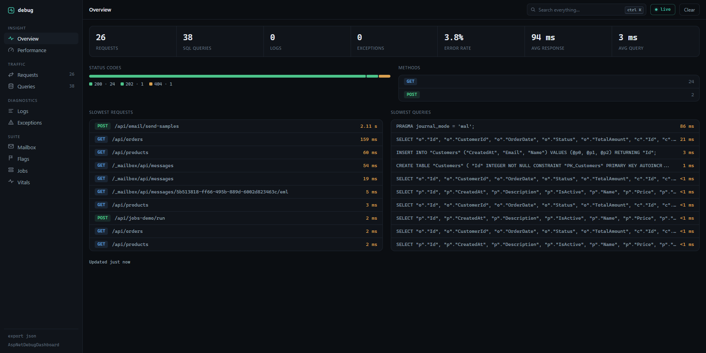Click the green 200 status bar segment
The image size is (706, 353).
227,76
